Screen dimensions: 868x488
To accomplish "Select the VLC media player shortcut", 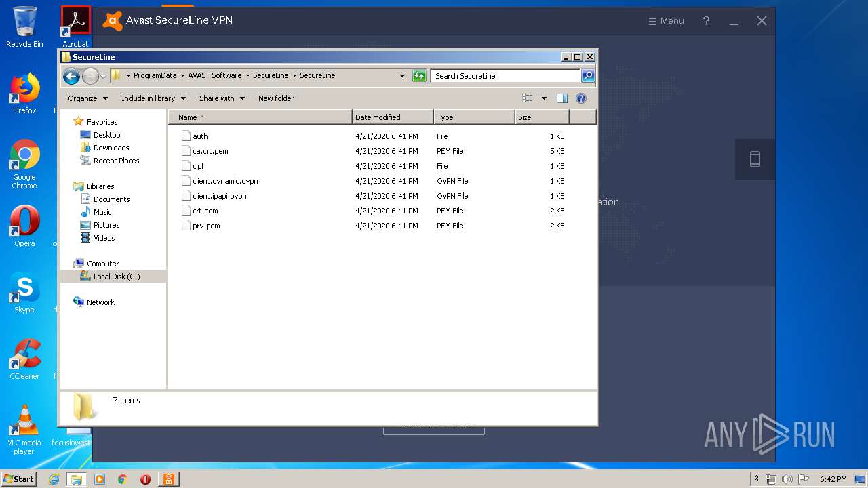I will [24, 430].
